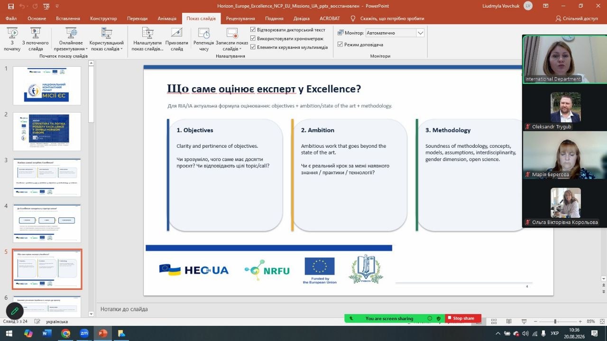Open 'Онлайнове презентування' dropdown
The height and width of the screenshot is (341, 607).
[x=71, y=39]
